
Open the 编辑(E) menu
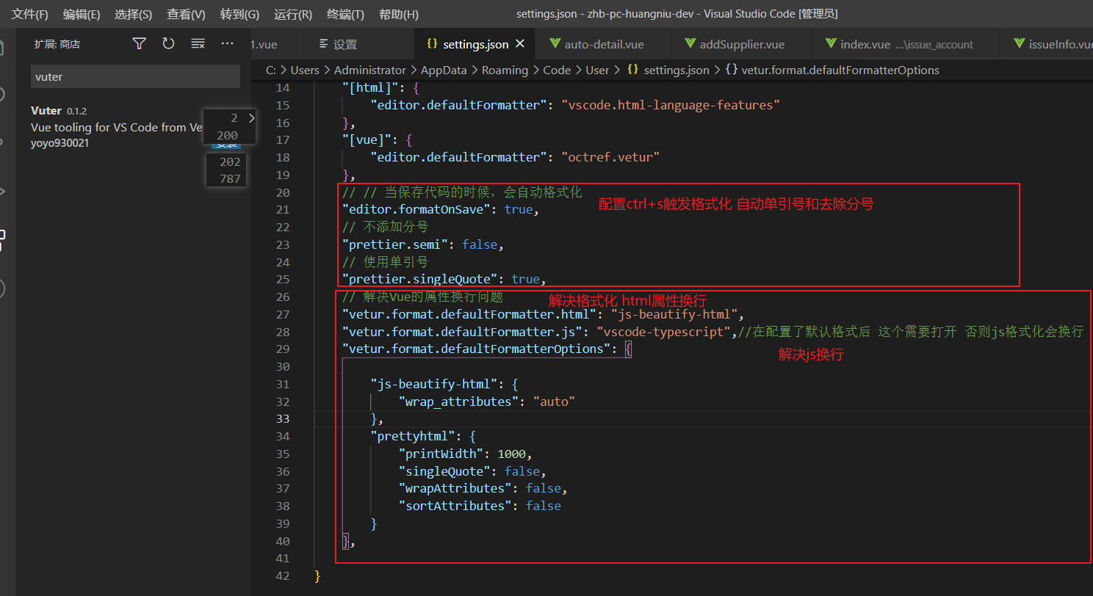coord(82,15)
